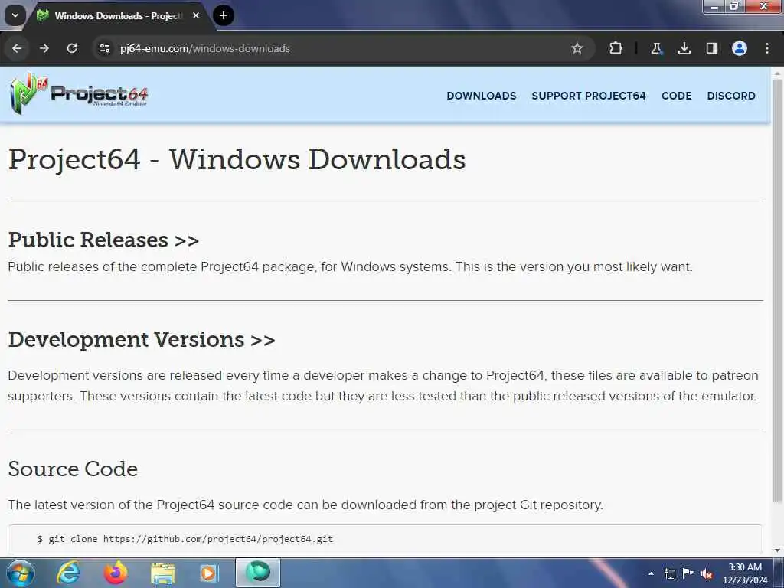Go back to the previous page
Image resolution: width=784 pixels, height=588 pixels.
(17, 48)
